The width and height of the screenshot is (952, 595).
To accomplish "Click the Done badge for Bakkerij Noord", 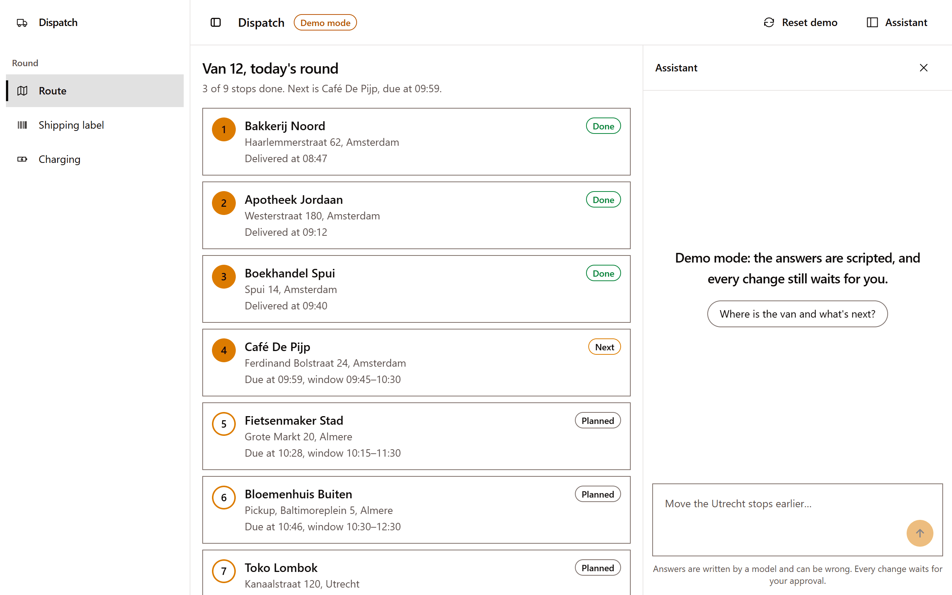I will pos(603,126).
